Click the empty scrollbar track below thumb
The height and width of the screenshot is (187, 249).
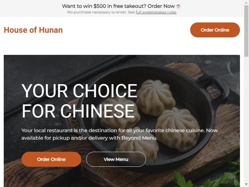pos(246,119)
